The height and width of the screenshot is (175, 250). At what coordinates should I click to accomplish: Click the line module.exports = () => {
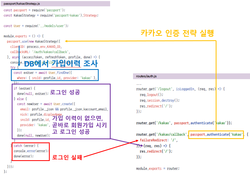(x=24, y=36)
